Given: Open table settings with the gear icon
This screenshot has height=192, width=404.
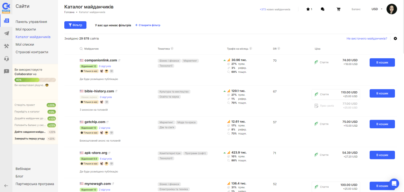Looking at the screenshot, I should click(395, 39).
